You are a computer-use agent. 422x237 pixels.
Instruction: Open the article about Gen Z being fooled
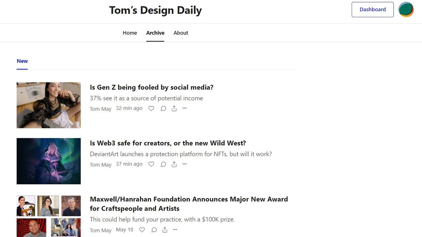152,87
